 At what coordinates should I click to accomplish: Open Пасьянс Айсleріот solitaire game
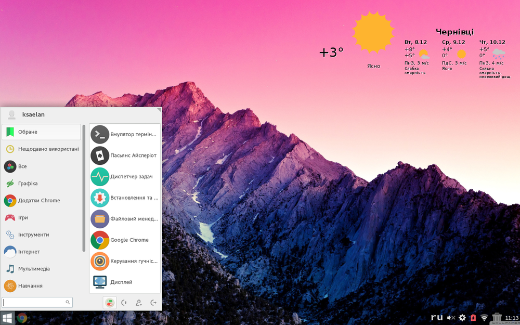(x=125, y=155)
